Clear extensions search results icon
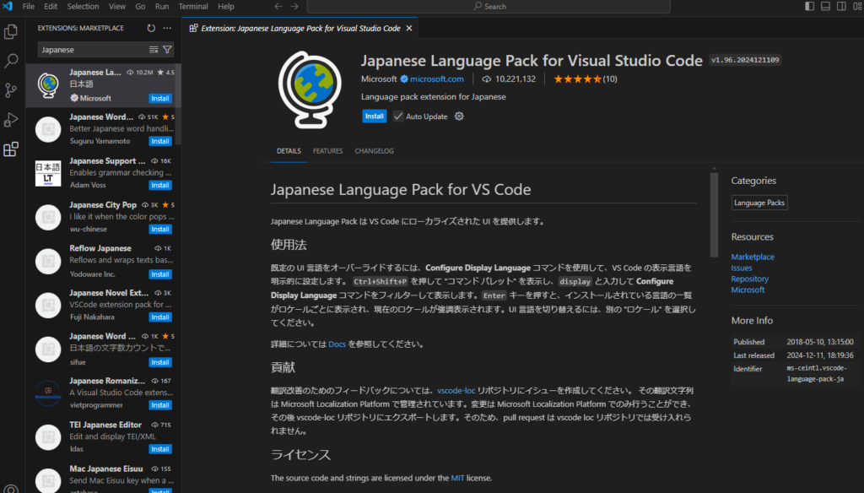 click(x=154, y=50)
